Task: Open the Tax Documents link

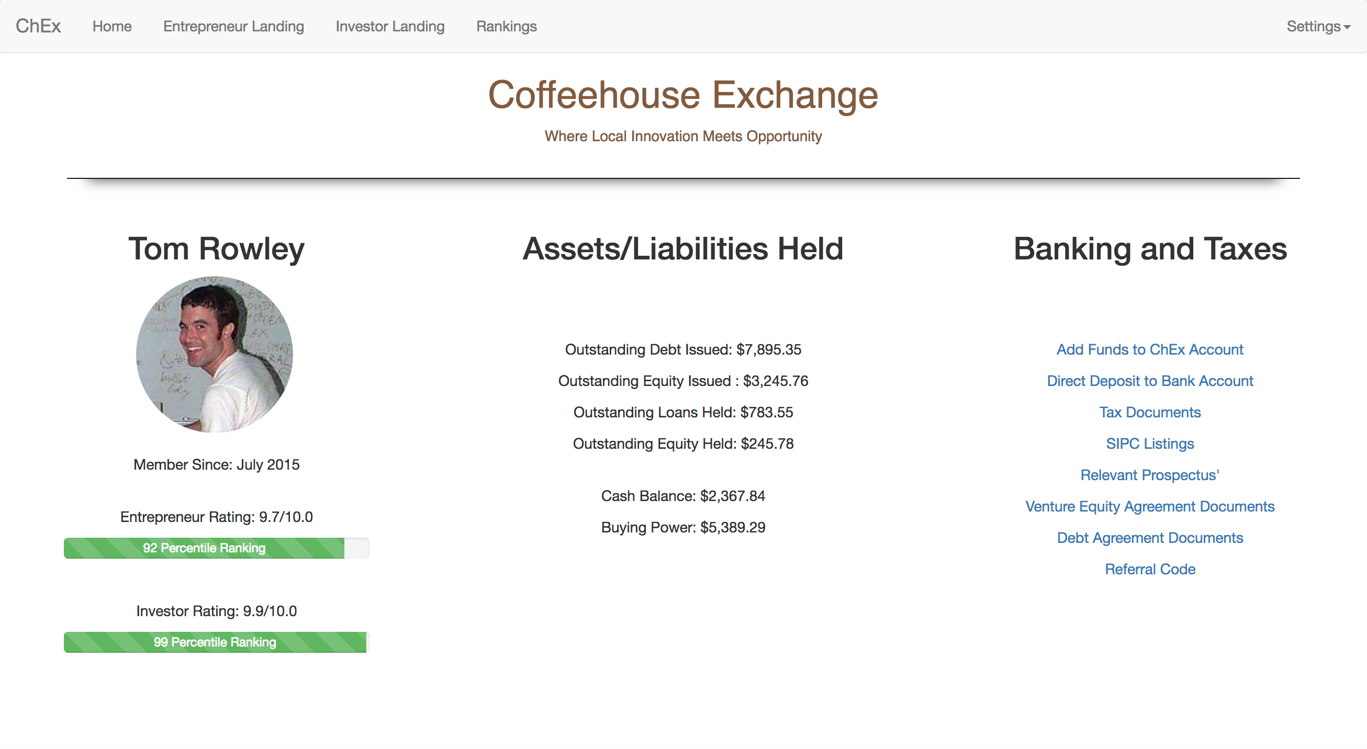Action: click(1149, 412)
